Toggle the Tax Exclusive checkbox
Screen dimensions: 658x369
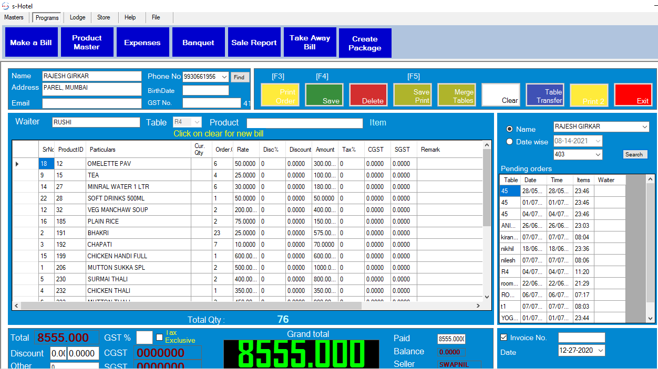[160, 337]
